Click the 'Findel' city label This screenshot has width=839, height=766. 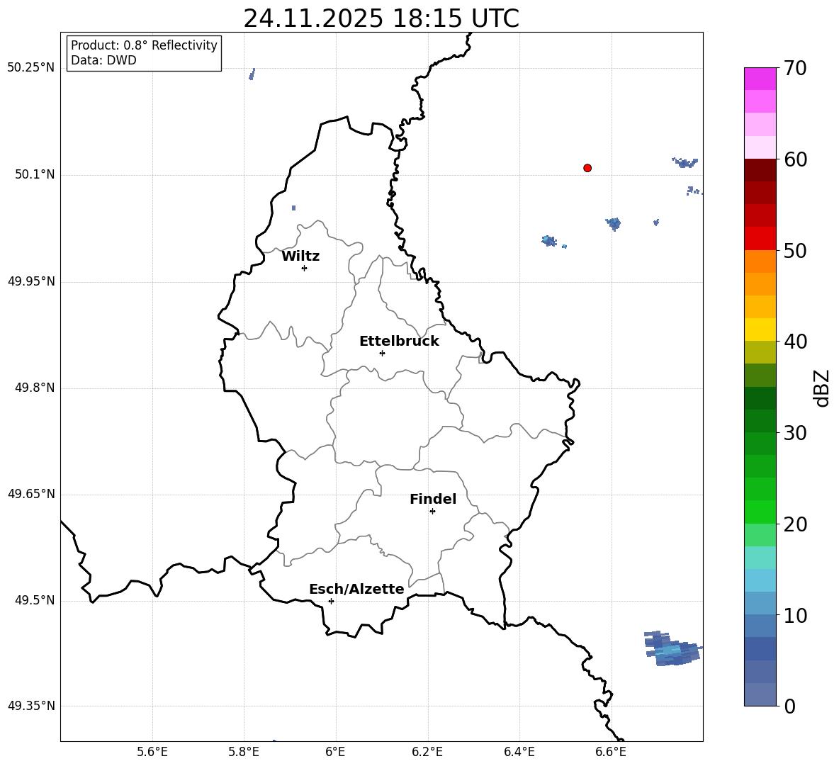click(433, 499)
